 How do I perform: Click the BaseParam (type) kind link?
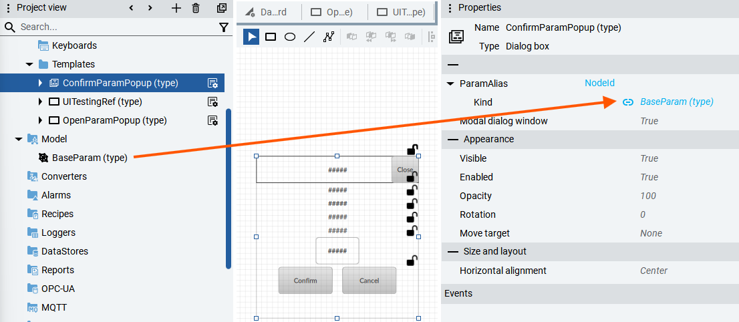point(676,102)
